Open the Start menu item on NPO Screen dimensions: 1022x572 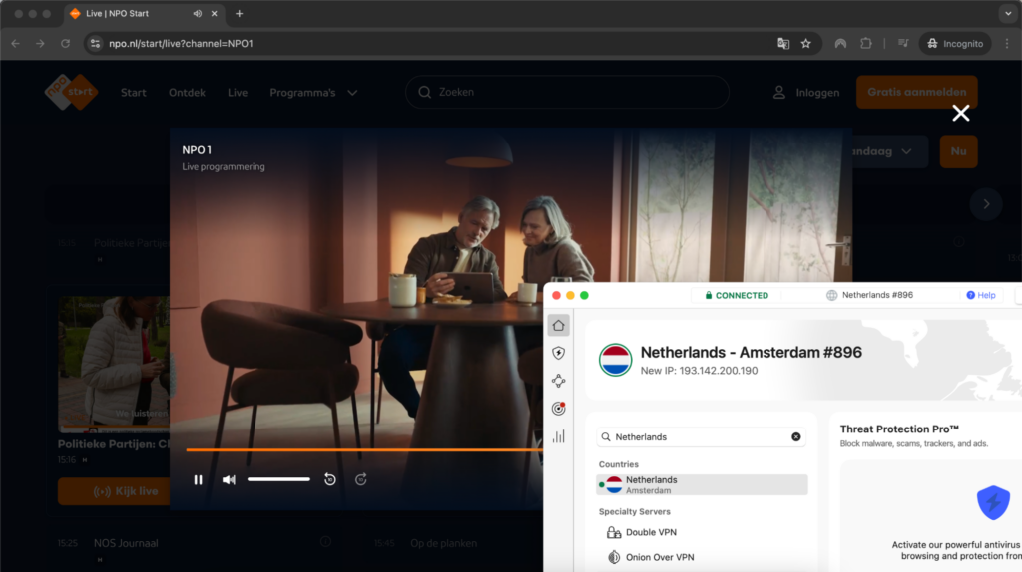133,93
